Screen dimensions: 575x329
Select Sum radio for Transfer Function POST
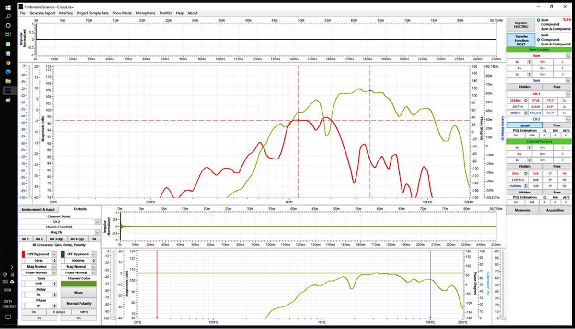pos(539,35)
